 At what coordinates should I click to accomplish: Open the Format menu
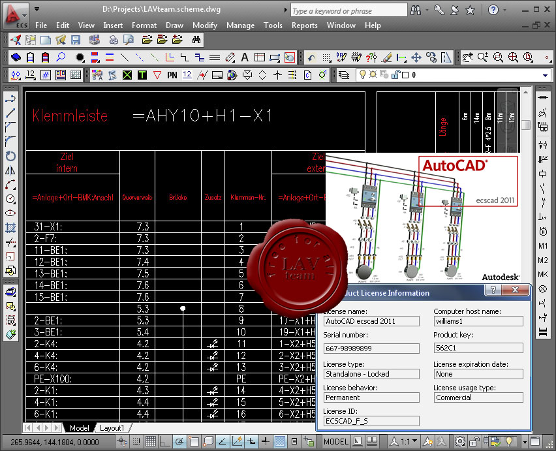coord(144,25)
